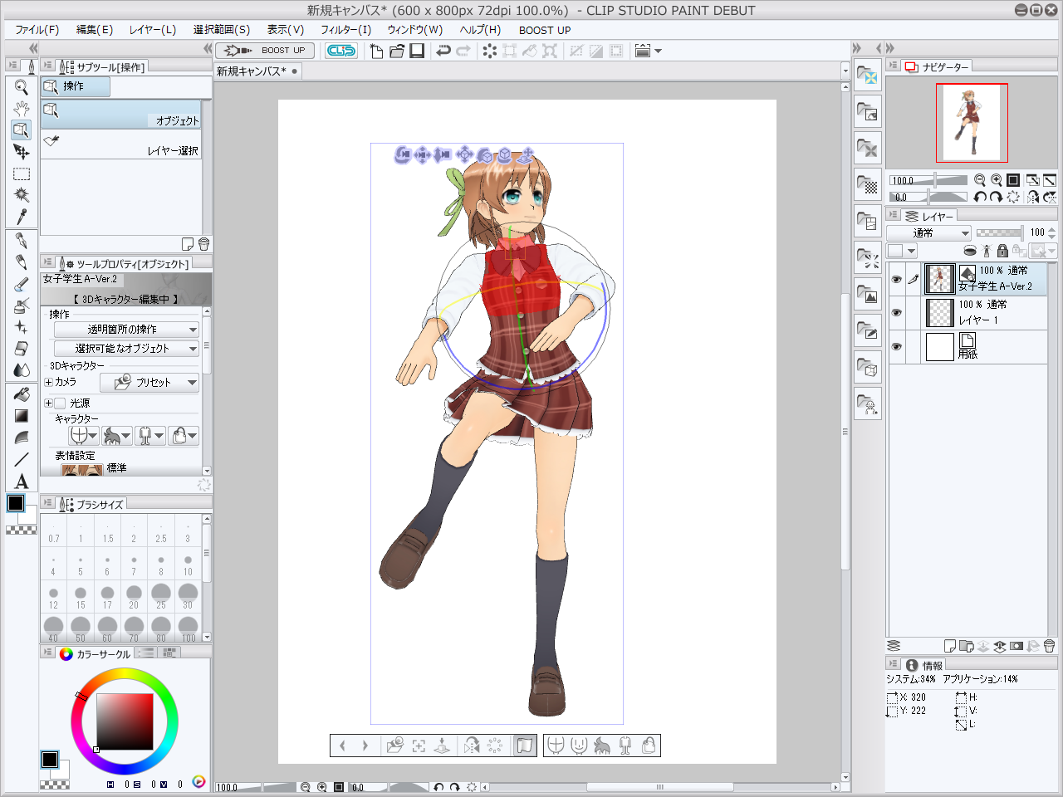Create a new raster layer in Layer panel
Viewport: 1063px width, 797px height.
950,646
